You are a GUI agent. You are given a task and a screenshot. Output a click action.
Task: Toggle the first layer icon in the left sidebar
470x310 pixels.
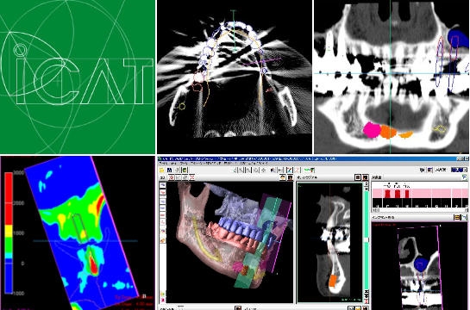pos(162,185)
